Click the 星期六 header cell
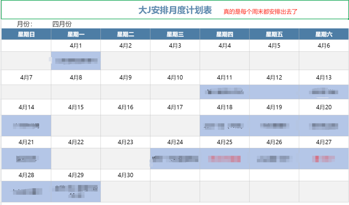Screen dimensions: 349x205 [324, 34]
